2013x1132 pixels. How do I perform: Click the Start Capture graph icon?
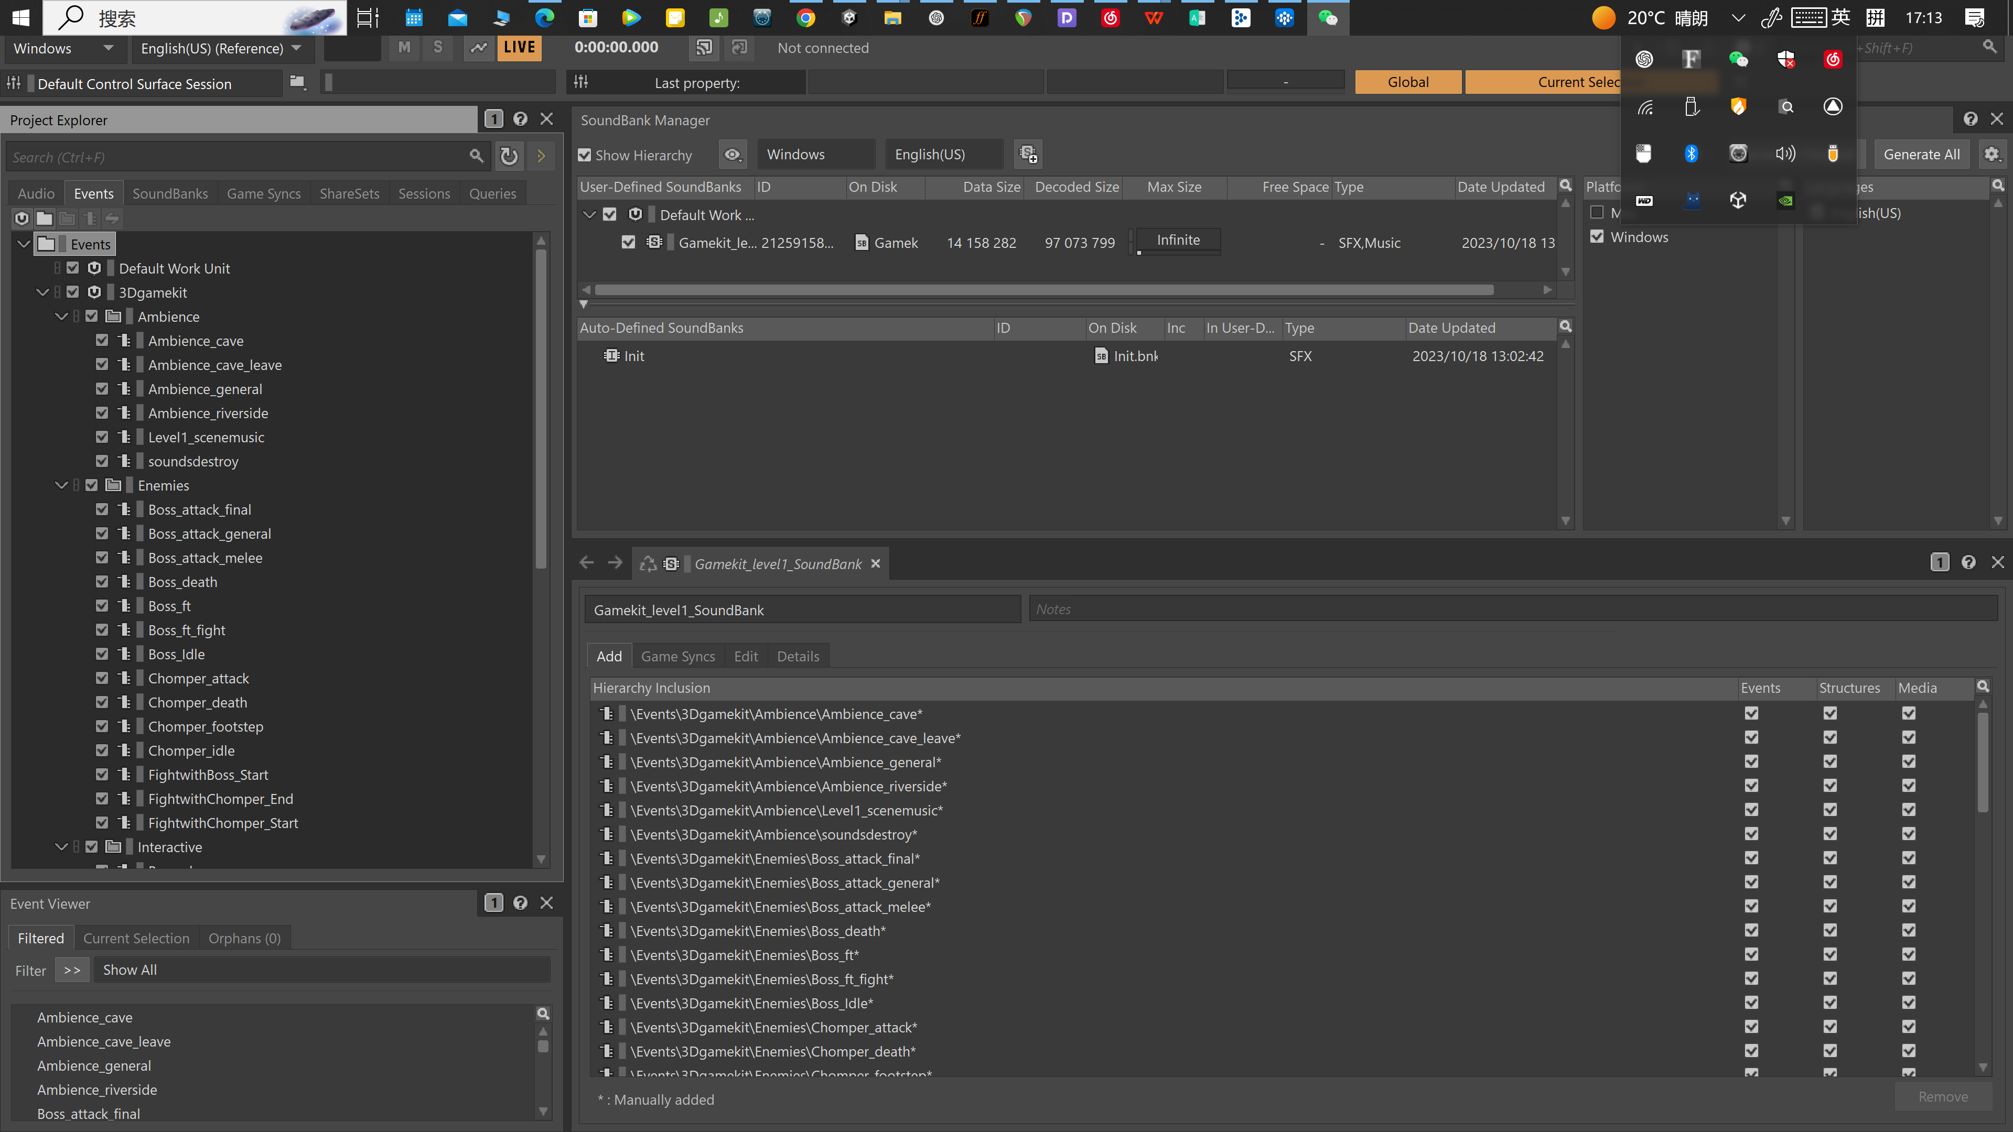478,48
